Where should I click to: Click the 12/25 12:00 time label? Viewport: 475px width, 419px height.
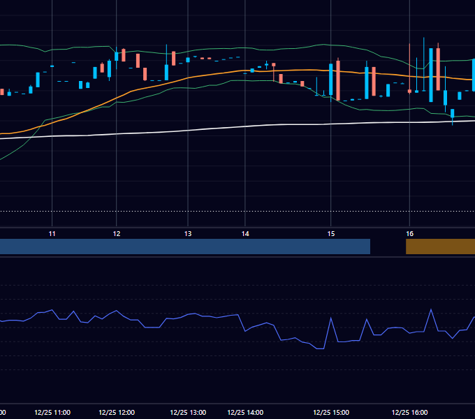[117, 412]
